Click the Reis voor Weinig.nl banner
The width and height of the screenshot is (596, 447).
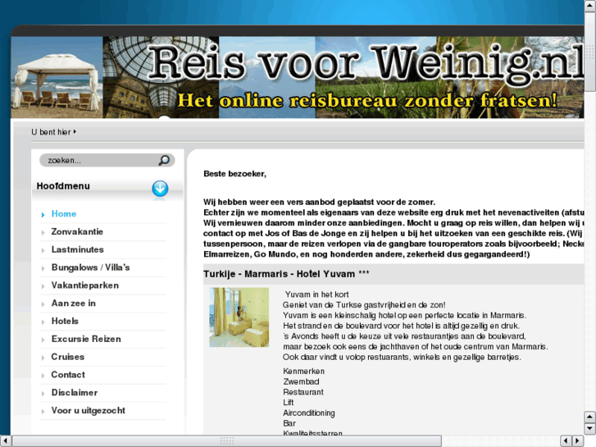click(298, 77)
